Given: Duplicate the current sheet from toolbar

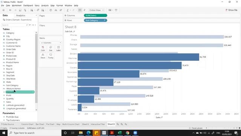Looking at the screenshot, I should tap(38, 10).
